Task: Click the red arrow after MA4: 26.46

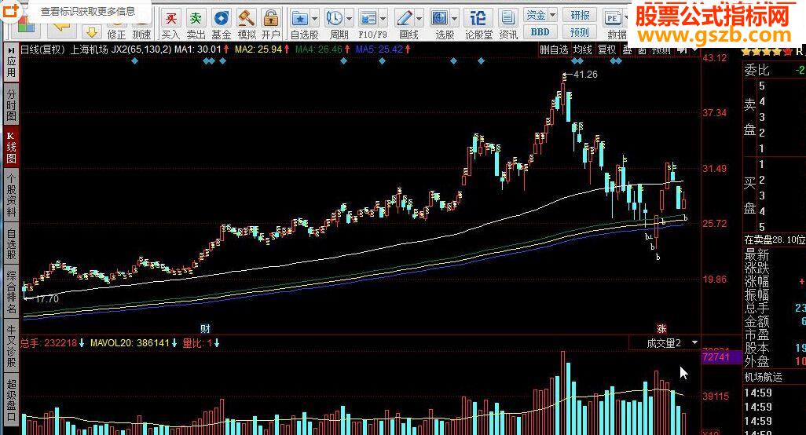Action: pos(347,49)
